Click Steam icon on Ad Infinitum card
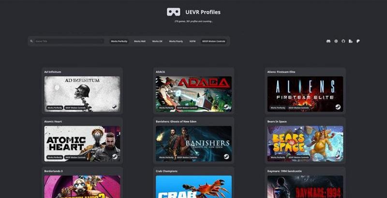Viewport: 387px width, 198px height. point(115,107)
